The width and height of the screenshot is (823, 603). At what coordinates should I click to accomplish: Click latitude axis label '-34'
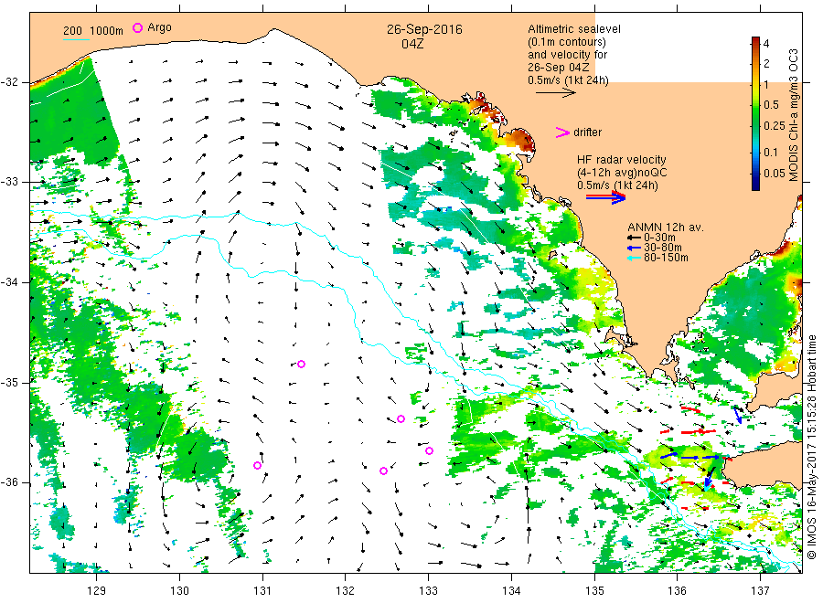pyautogui.click(x=9, y=282)
